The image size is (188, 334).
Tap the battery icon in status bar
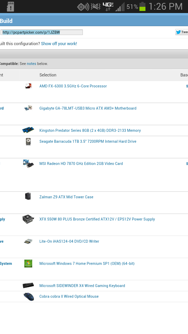pyautogui.click(x=142, y=7)
